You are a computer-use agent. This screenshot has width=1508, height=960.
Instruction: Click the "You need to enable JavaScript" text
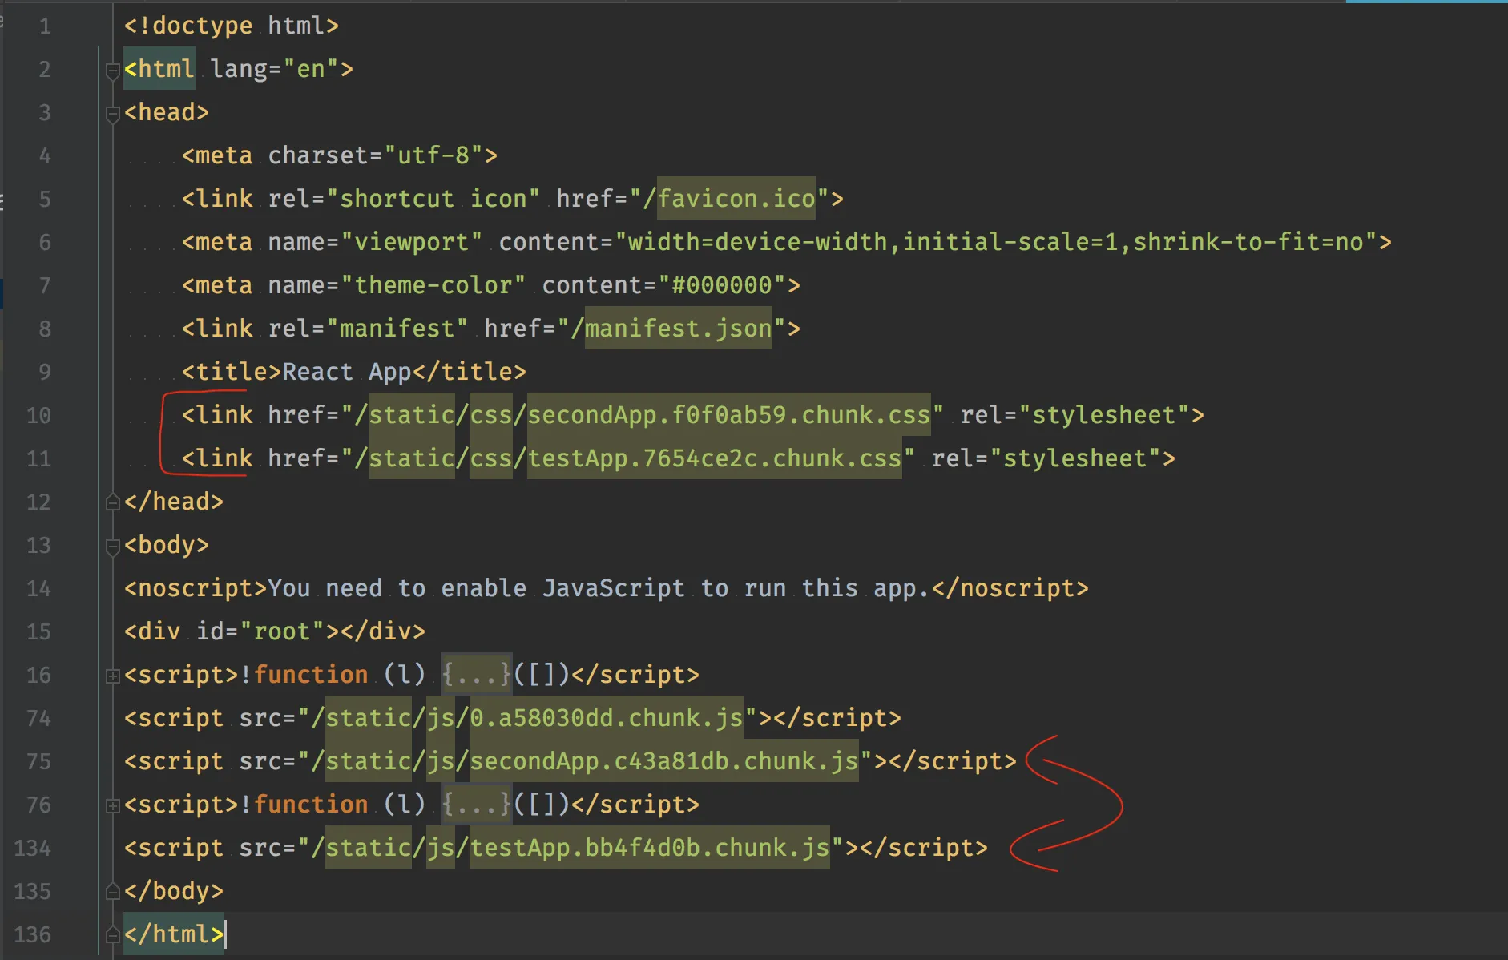(477, 588)
